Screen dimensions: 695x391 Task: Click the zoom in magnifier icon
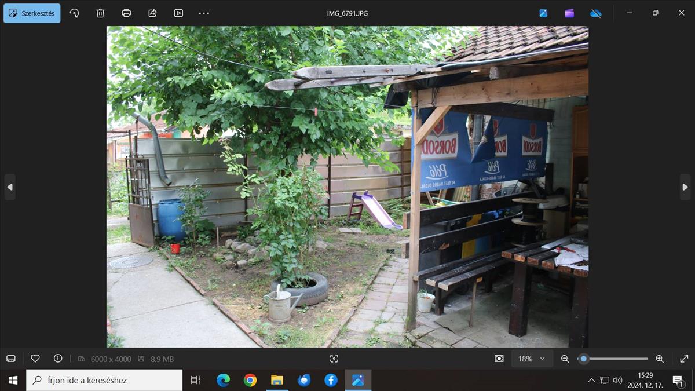coord(660,359)
